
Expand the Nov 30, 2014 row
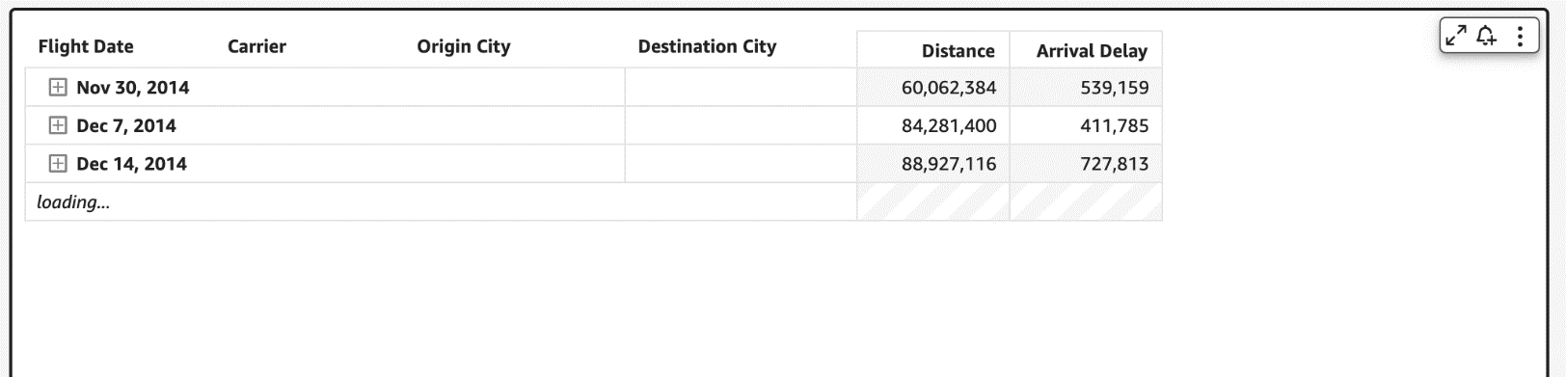click(x=58, y=88)
